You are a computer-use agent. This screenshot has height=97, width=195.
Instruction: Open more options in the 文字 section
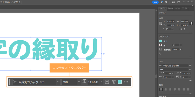pyautogui.click(x=190, y=80)
